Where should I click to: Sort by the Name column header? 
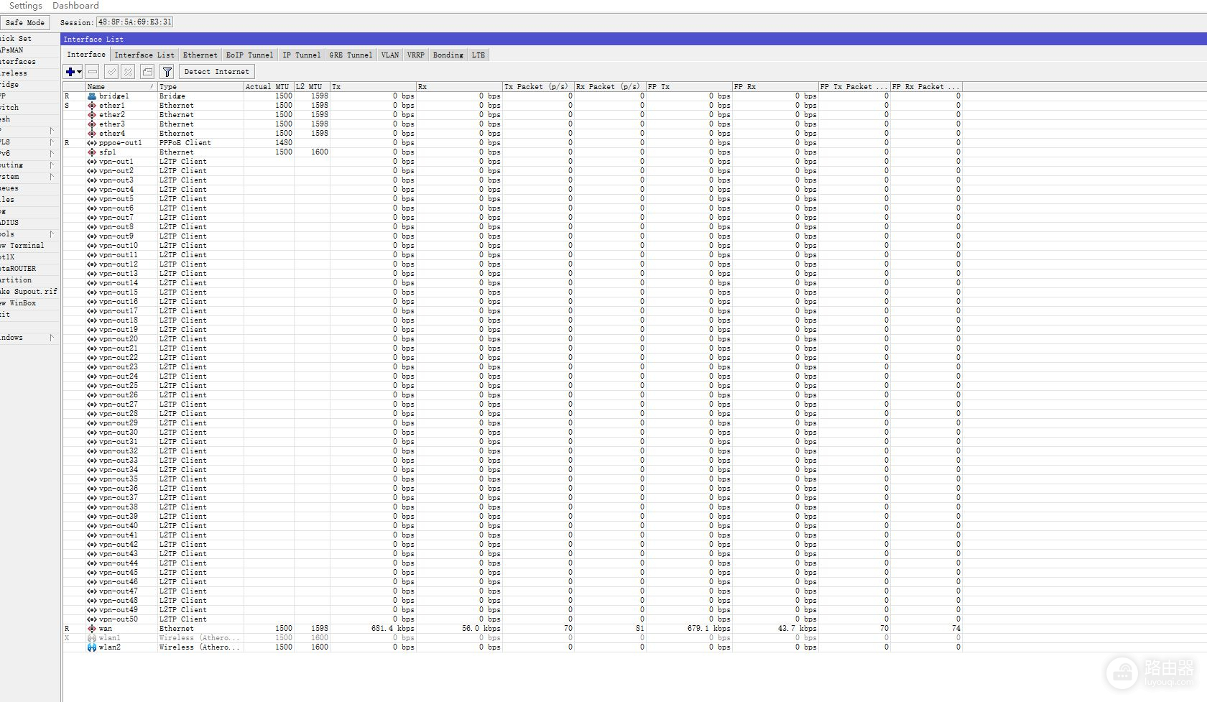121,86
